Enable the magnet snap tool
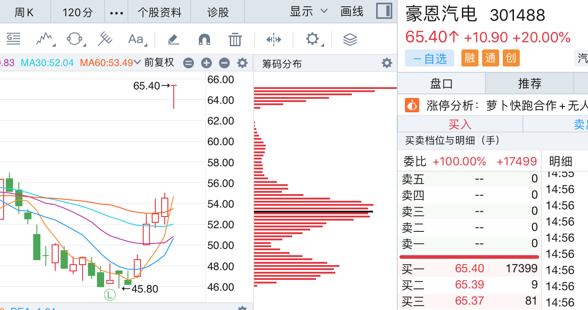The width and height of the screenshot is (588, 310). pos(205,40)
